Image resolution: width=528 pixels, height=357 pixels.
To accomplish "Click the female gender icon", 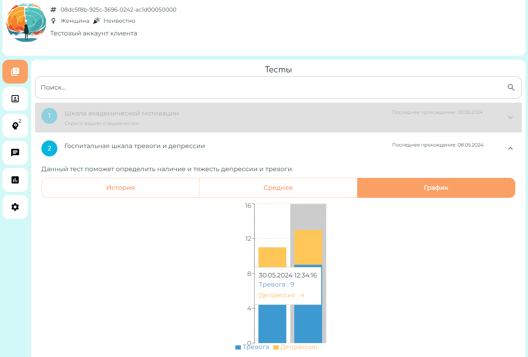I will pos(53,21).
